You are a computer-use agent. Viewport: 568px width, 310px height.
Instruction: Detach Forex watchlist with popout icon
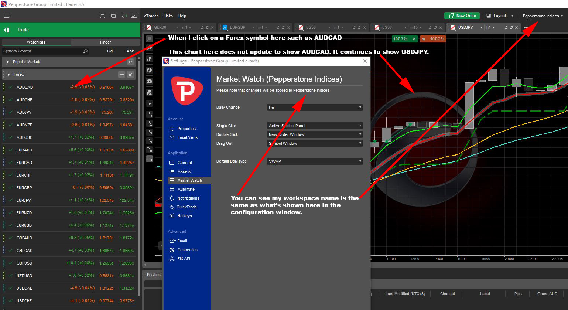pos(130,75)
